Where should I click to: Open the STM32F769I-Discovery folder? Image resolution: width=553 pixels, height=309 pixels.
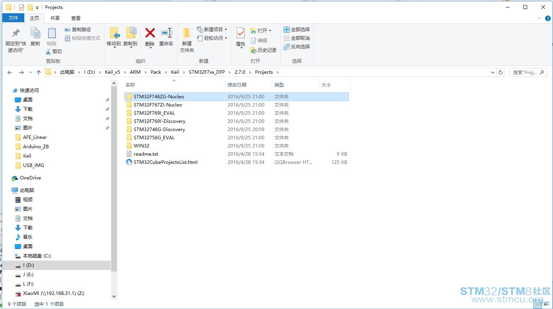pyautogui.click(x=160, y=121)
